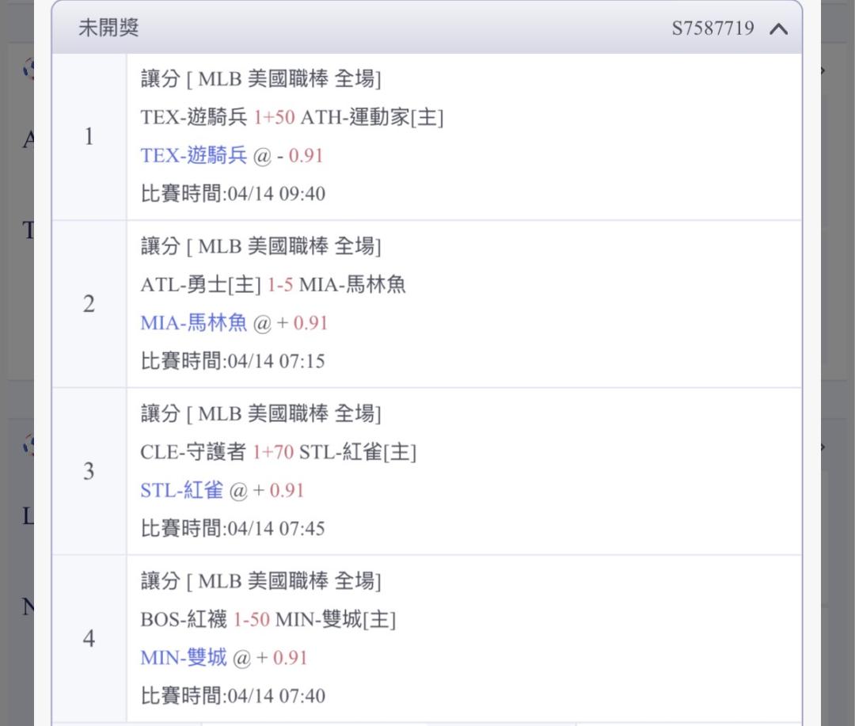Click the red 1-5 handicap value

[x=279, y=285]
